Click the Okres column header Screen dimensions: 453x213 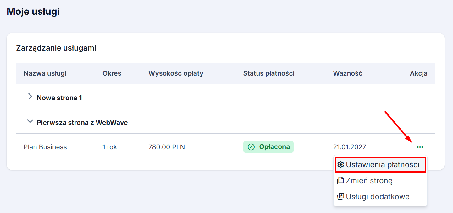pyautogui.click(x=112, y=73)
